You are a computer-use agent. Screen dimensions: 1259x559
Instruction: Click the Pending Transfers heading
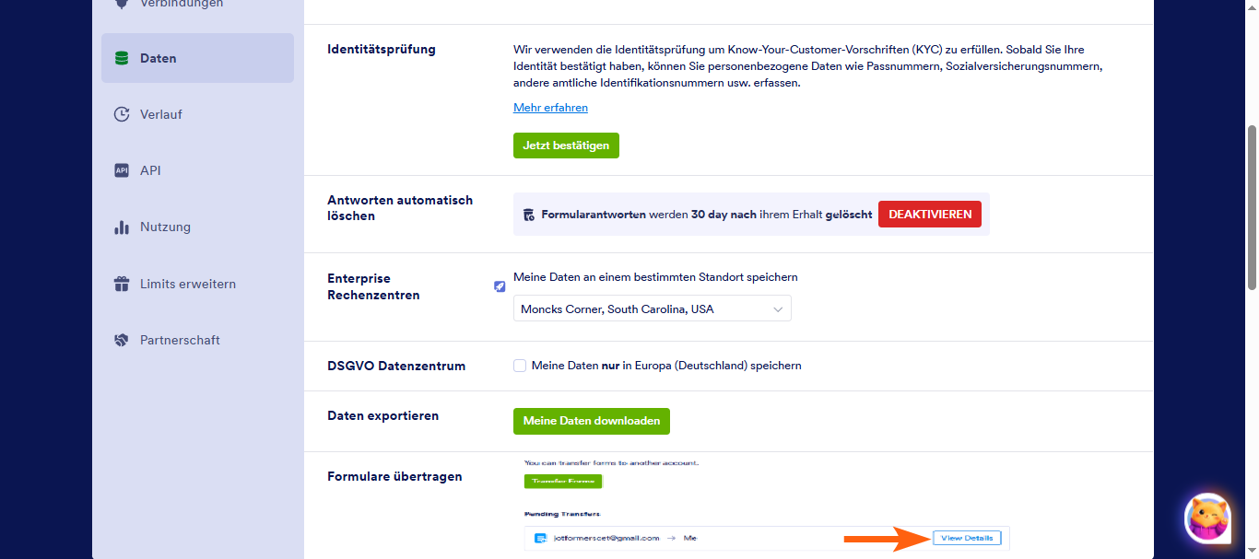click(x=562, y=514)
